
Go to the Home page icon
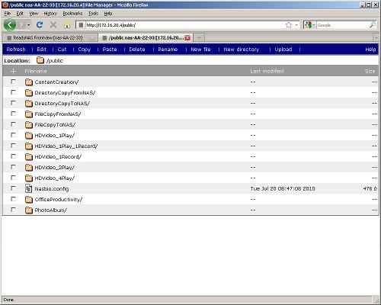67,25
